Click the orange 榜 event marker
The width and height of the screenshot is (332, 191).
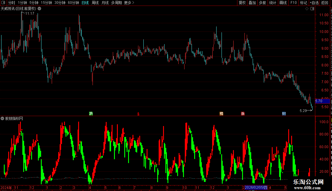(x=222, y=113)
